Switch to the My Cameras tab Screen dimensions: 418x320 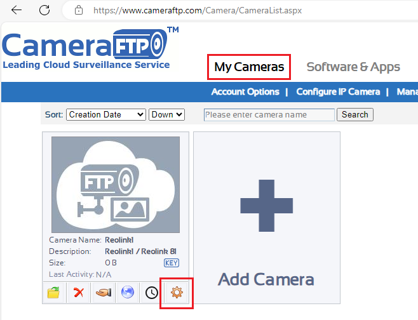coord(249,67)
